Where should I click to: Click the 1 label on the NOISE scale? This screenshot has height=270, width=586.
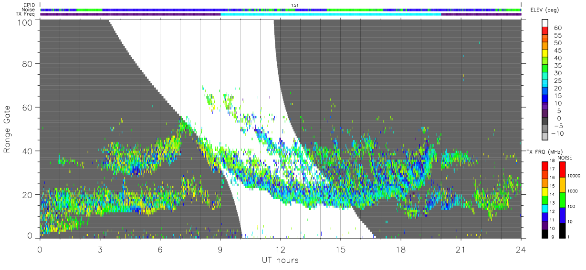569,238
